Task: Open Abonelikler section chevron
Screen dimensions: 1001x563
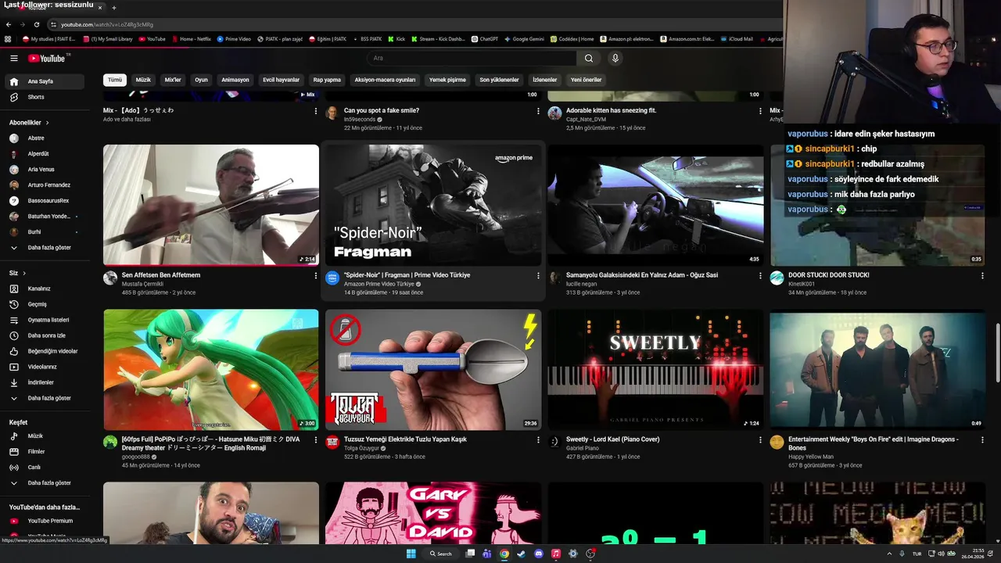Action: click(47, 123)
